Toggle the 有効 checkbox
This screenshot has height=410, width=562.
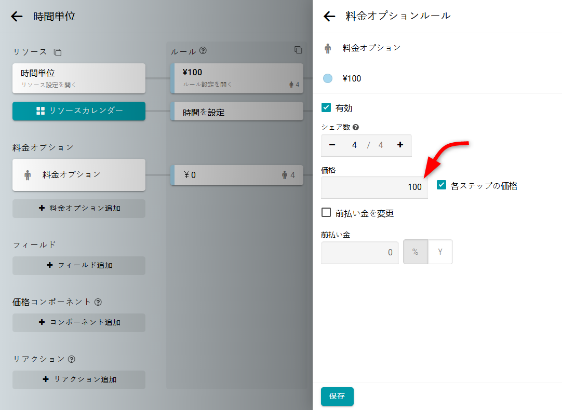326,108
